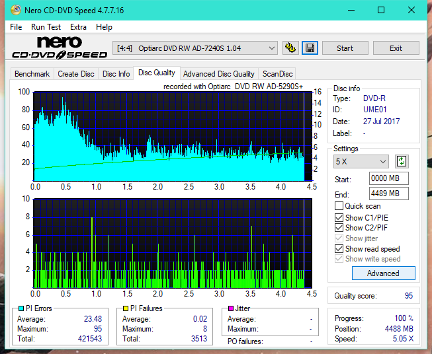Image resolution: width=432 pixels, height=354 pixels.
Task: Click the Nero CD-DVD Speed logo
Action: pos(60,48)
